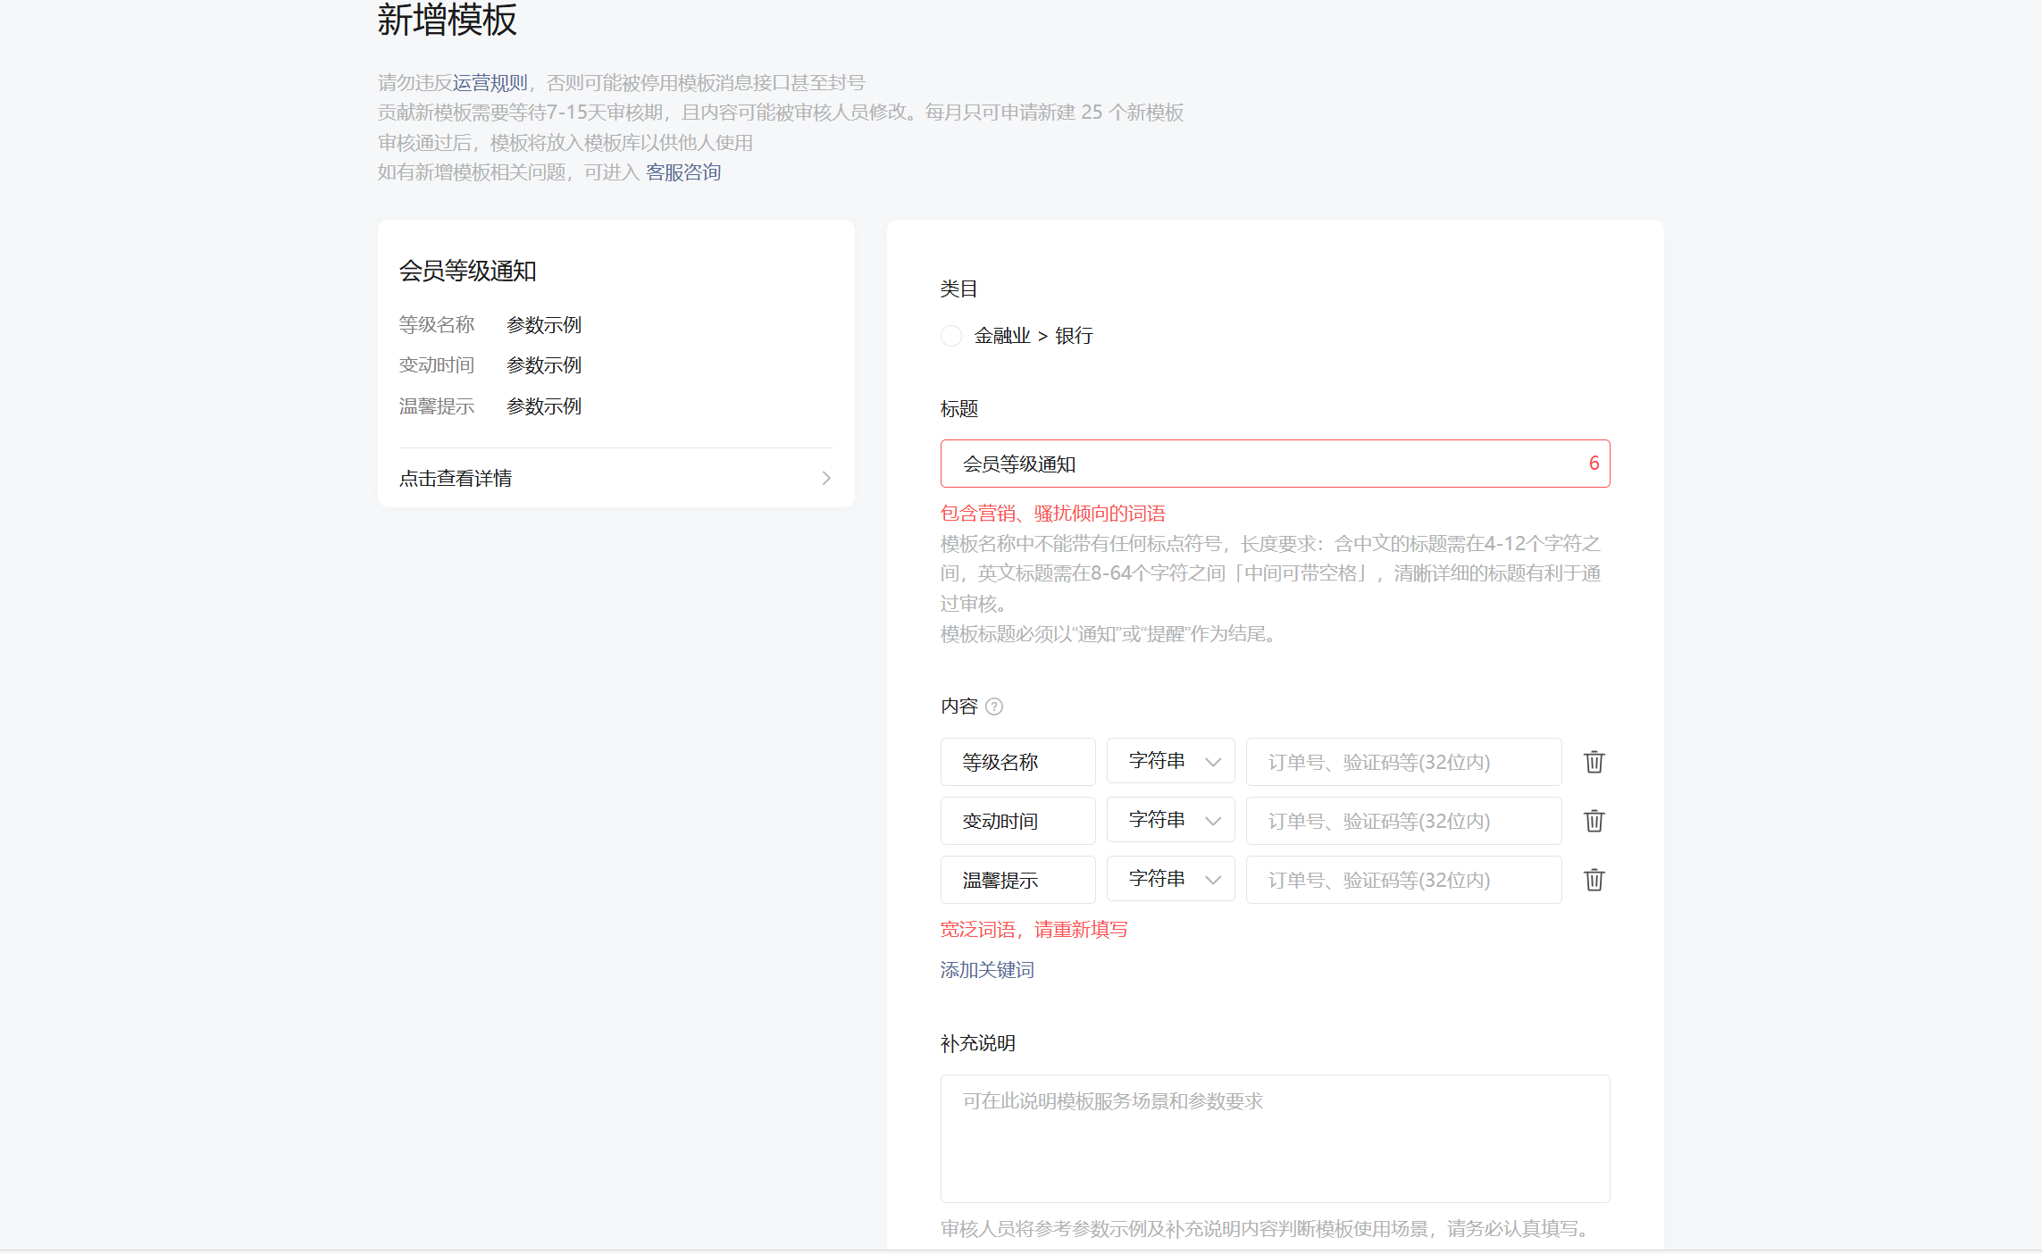The image size is (2042, 1254).
Task: Click the 等级名称 keyword name field
Action: pyautogui.click(x=1017, y=762)
